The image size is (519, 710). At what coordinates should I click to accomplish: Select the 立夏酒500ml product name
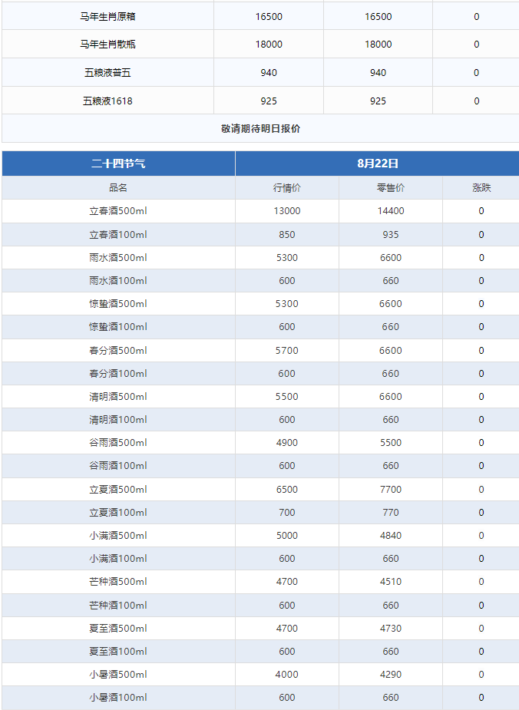(118, 490)
